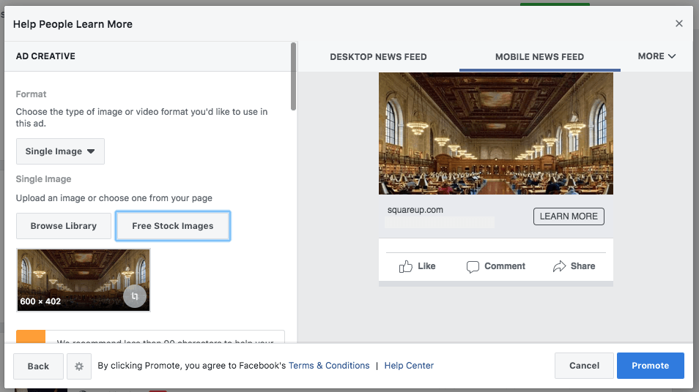699x392 pixels.
Task: Click the orange text warning indicator
Action: click(x=31, y=336)
